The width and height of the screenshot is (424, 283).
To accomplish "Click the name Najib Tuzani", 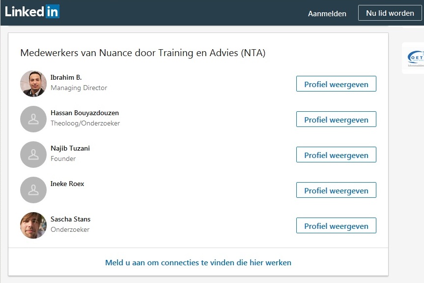I will [x=70, y=149].
